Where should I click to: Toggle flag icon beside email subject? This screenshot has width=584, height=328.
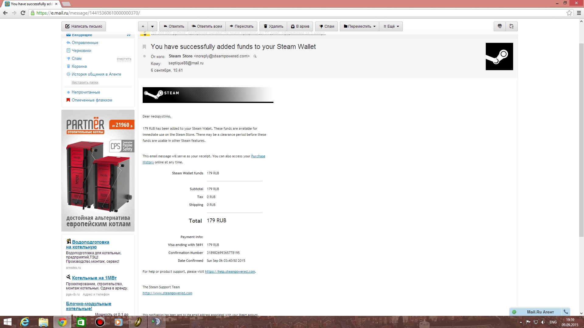[144, 47]
